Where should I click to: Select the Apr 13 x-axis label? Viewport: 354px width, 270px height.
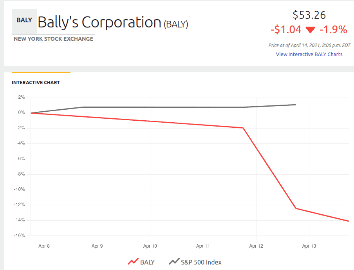tap(309, 246)
